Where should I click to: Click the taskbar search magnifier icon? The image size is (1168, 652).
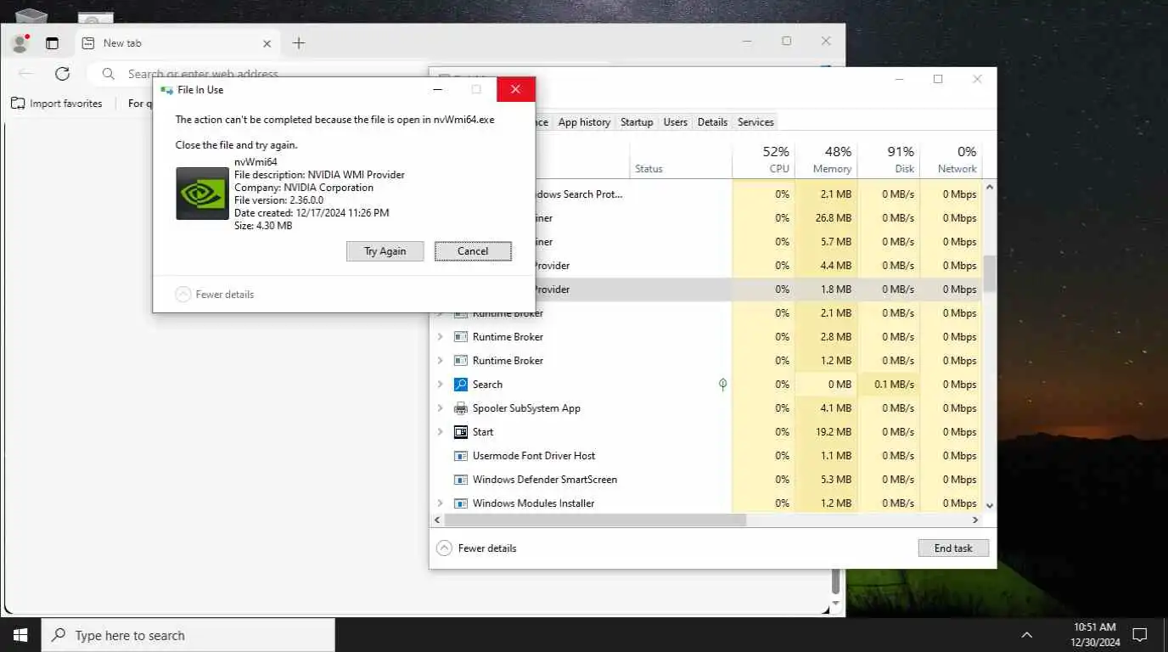58,635
